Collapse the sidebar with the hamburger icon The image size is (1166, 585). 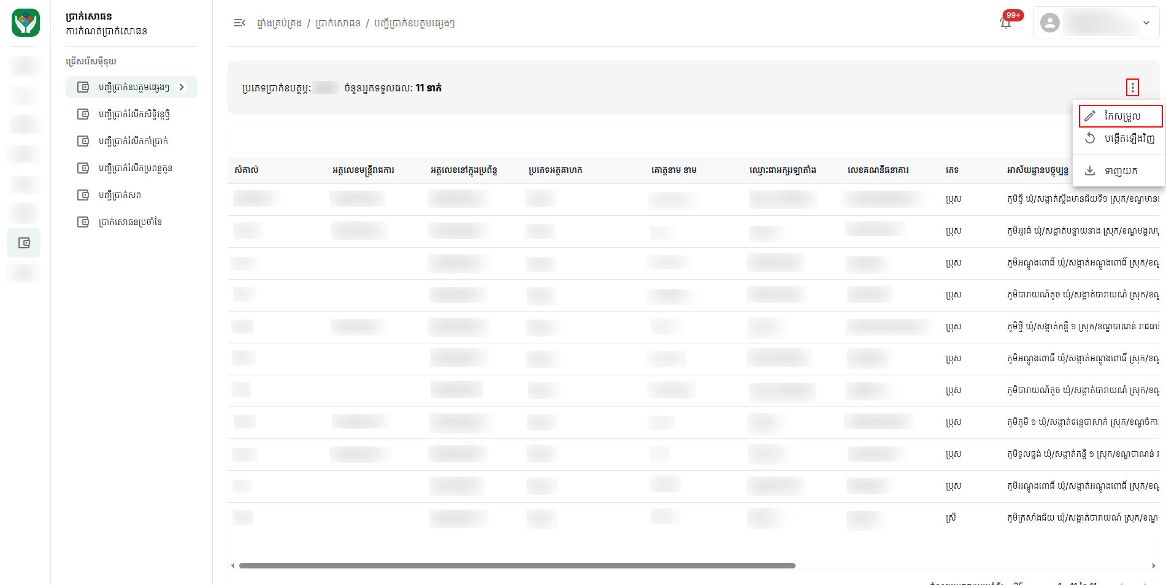[x=240, y=23]
